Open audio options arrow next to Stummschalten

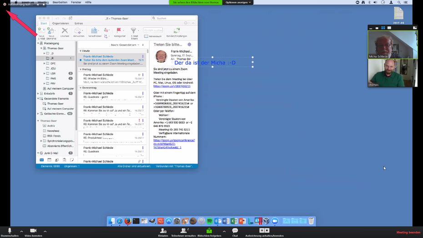21,231
